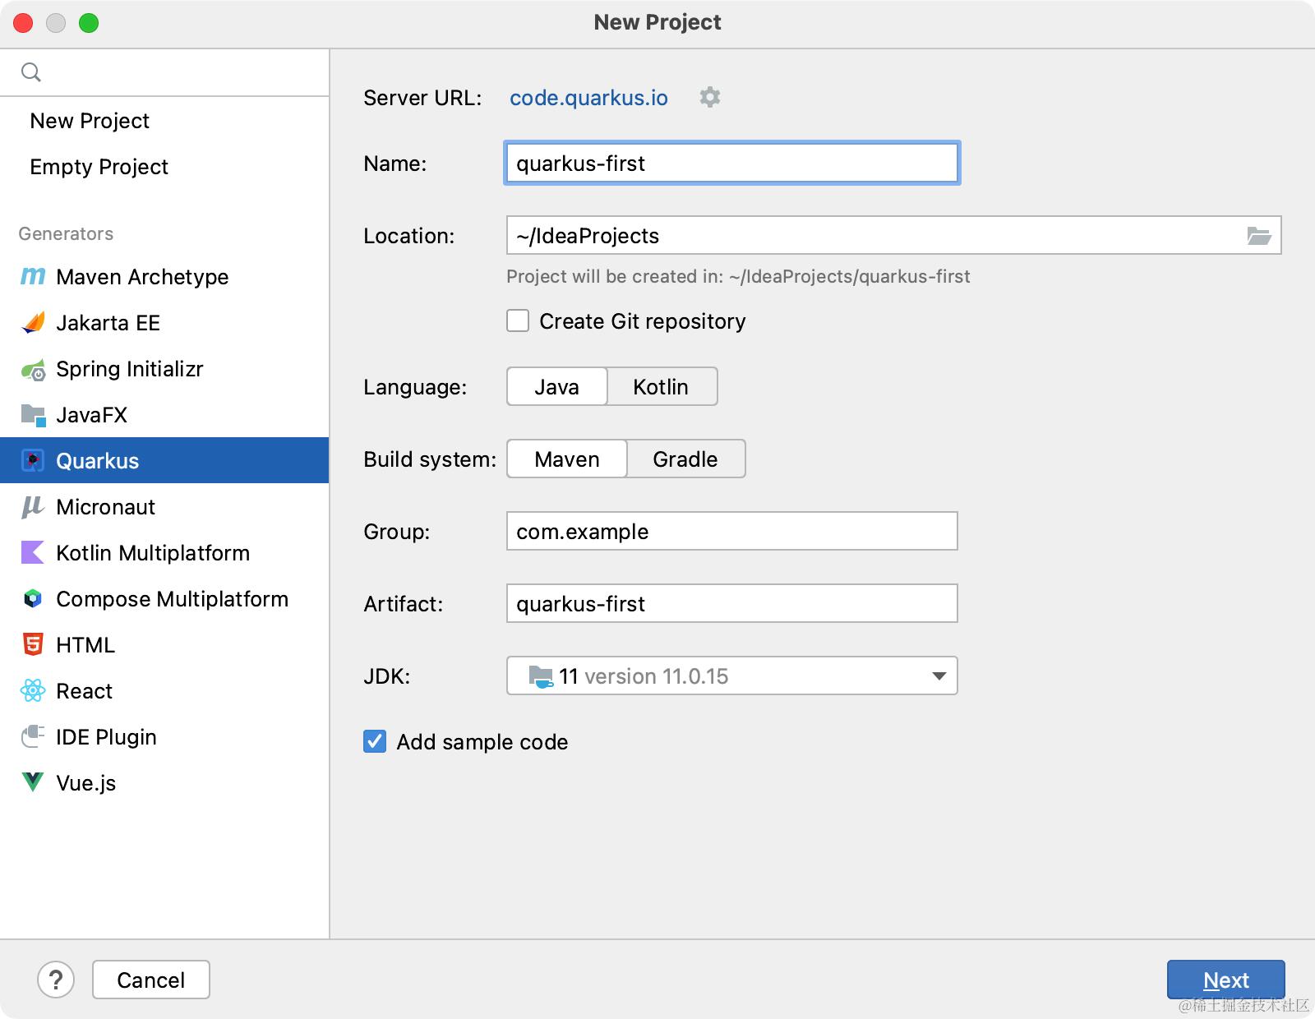This screenshot has height=1019, width=1315.
Task: Click the Micronaut generator icon
Action: (x=33, y=507)
